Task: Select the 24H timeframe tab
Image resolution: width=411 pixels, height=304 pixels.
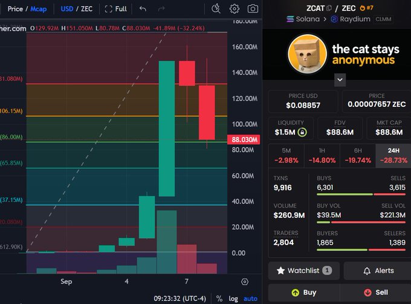Action: (393, 156)
